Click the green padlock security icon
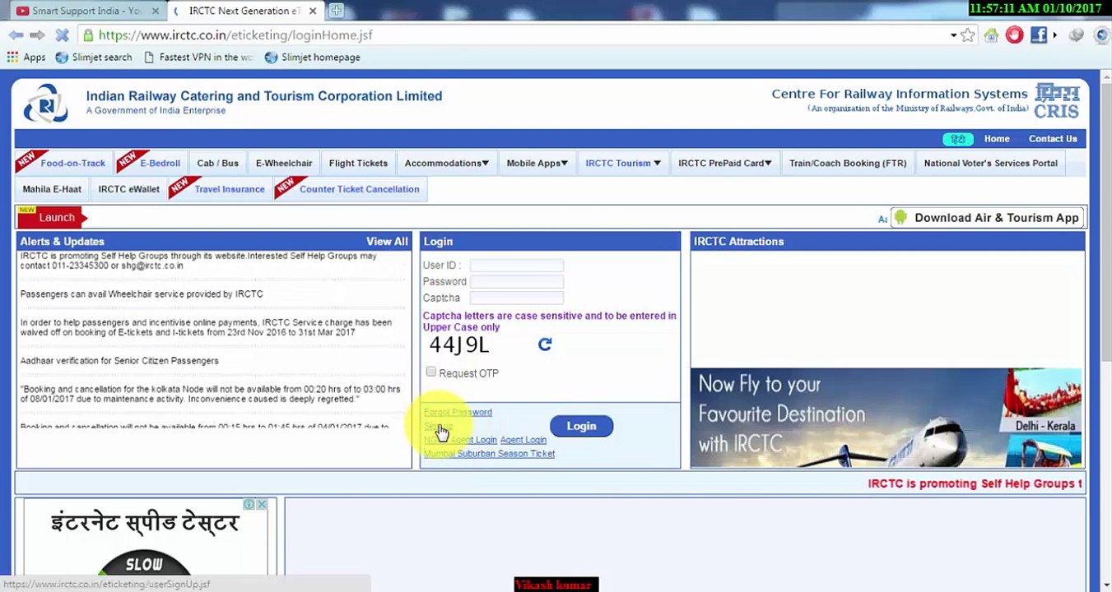The width and height of the screenshot is (1112, 592). (87, 35)
